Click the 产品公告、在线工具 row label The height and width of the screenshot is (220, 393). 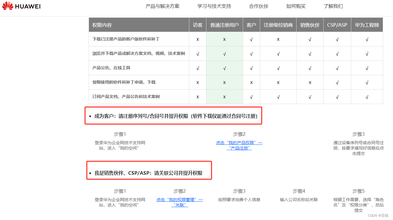point(111,68)
